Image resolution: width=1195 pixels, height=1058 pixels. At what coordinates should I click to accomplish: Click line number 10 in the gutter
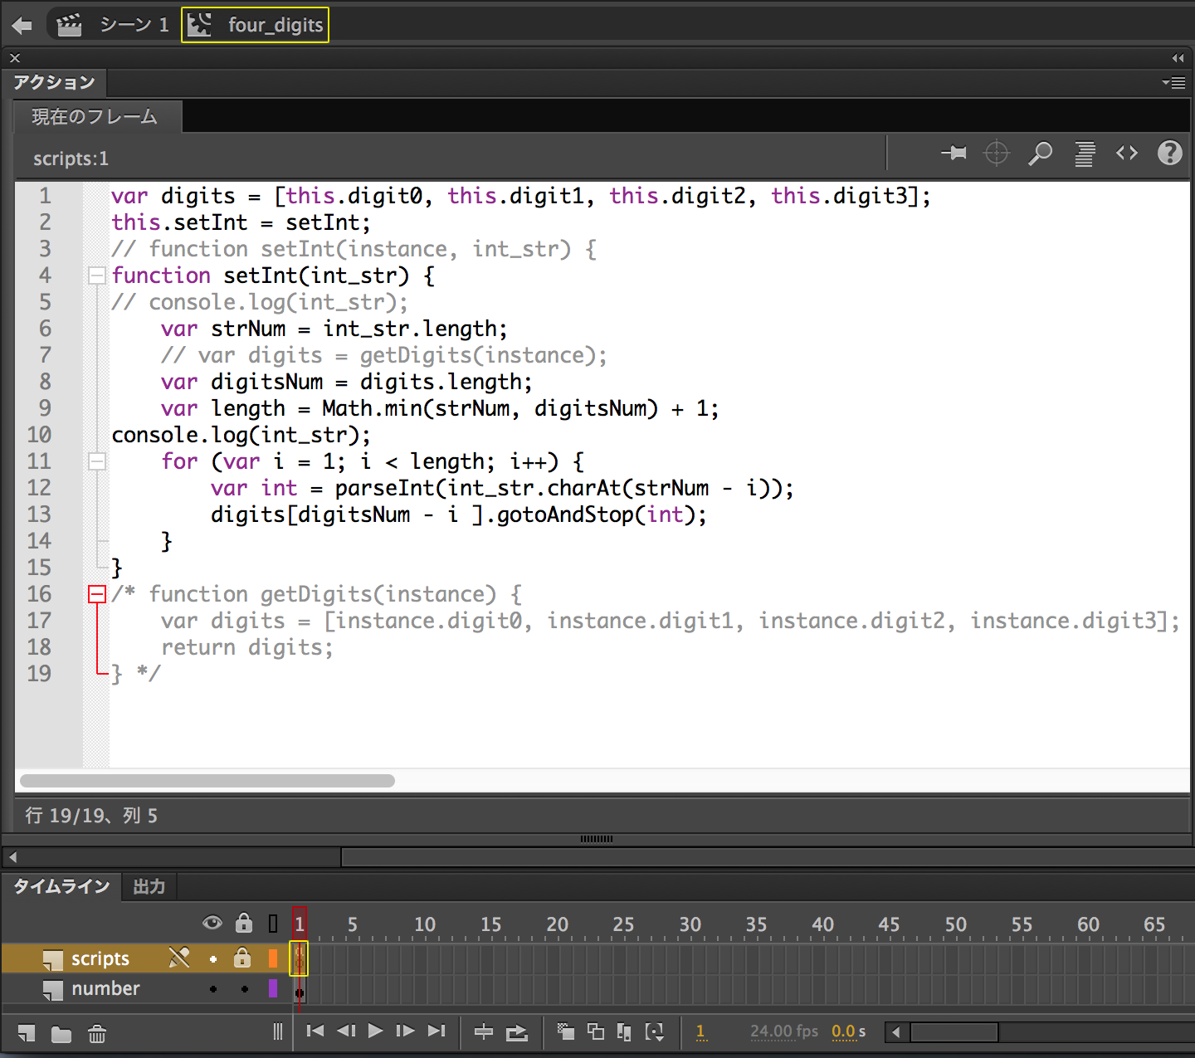[x=39, y=435]
